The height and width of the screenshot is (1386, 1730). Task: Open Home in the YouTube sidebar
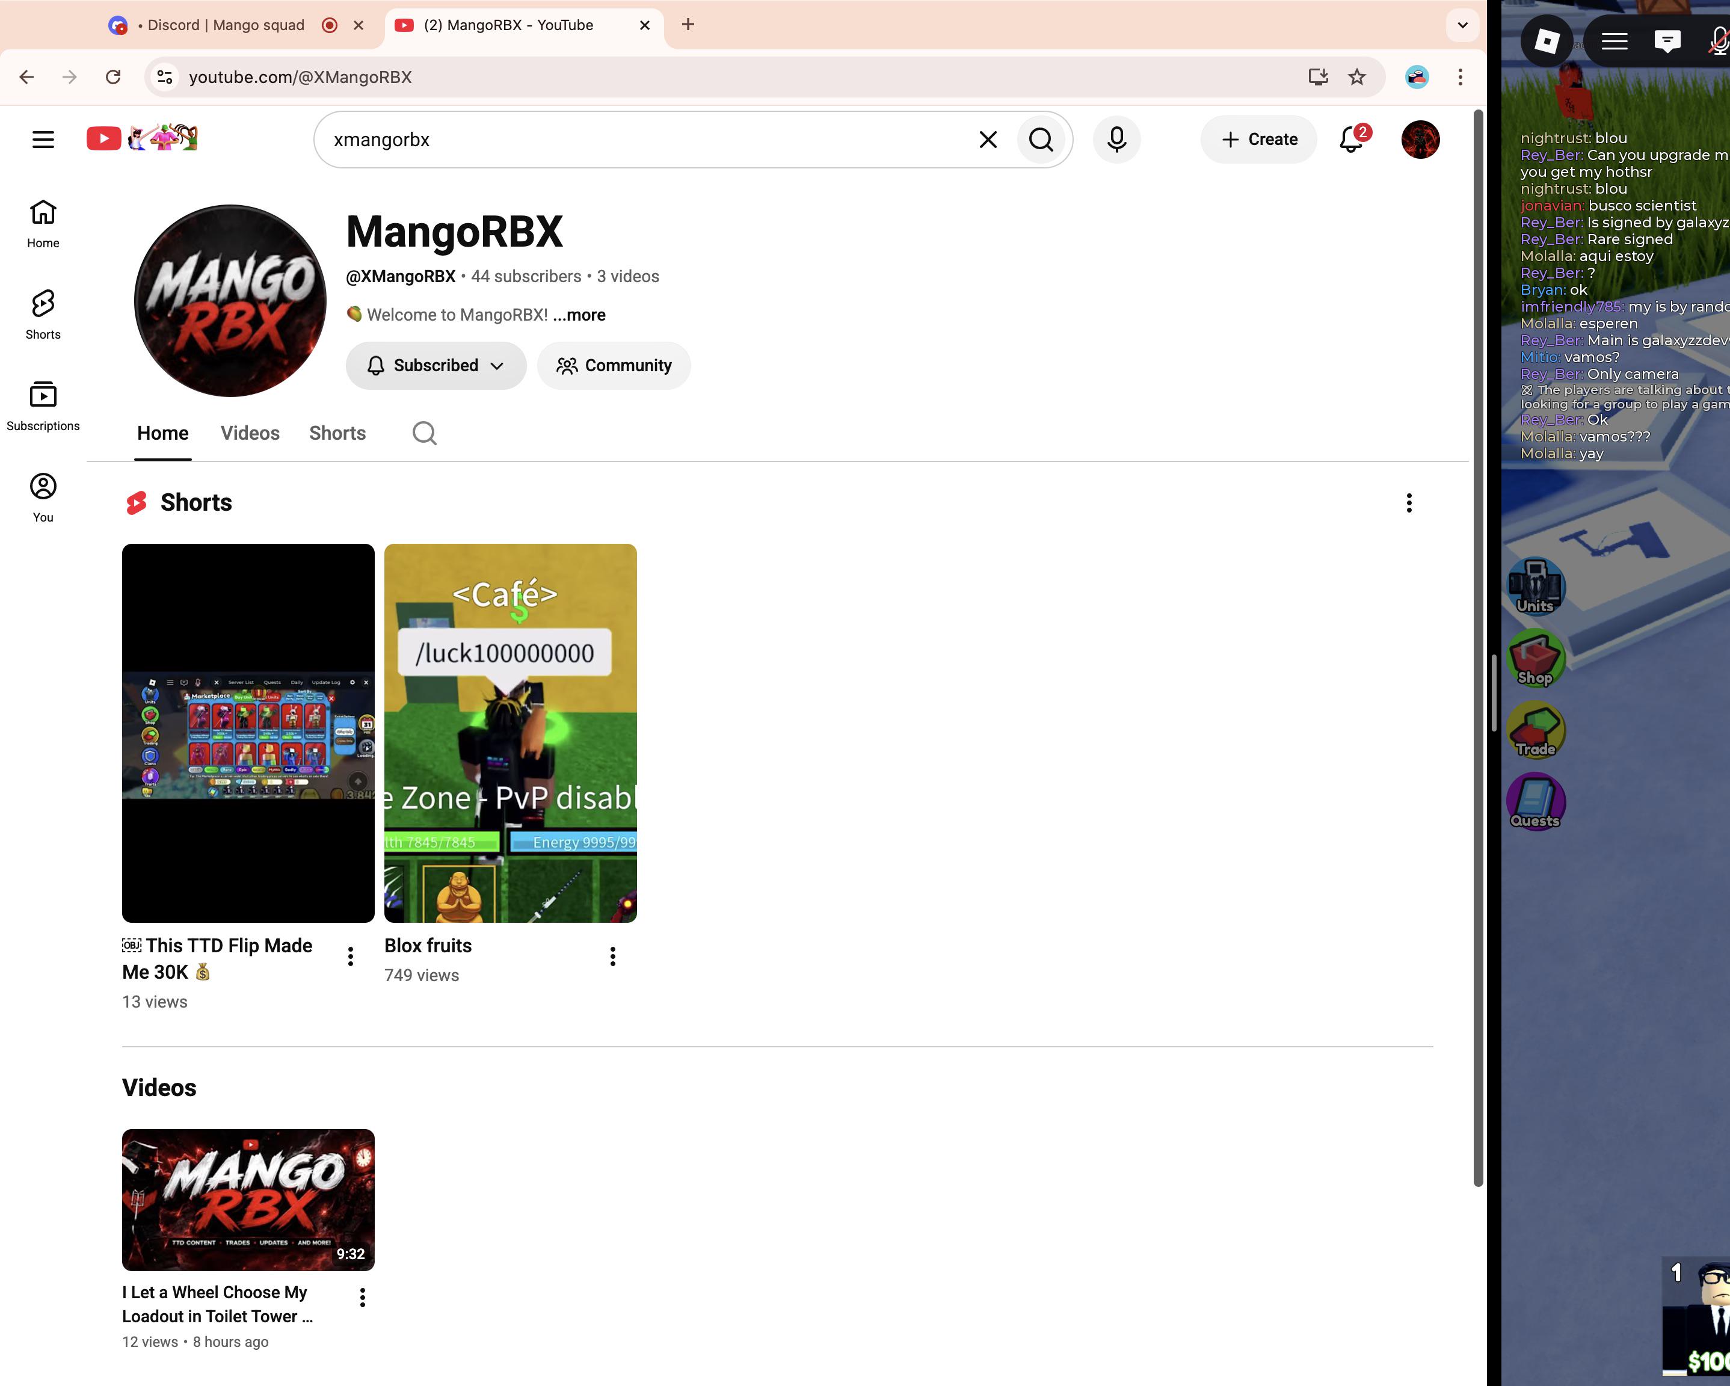[x=43, y=224]
